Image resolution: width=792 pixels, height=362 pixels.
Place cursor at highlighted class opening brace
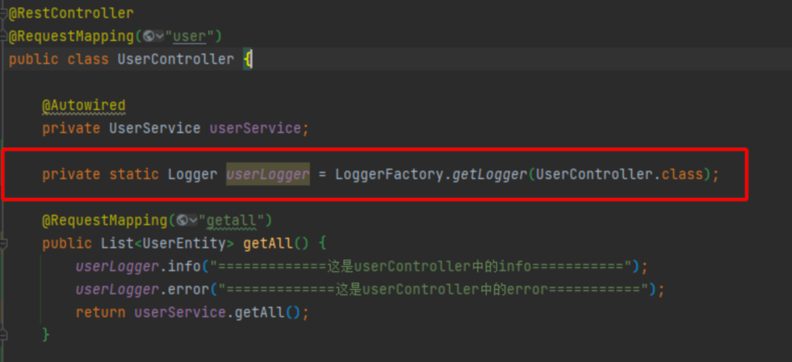(247, 59)
